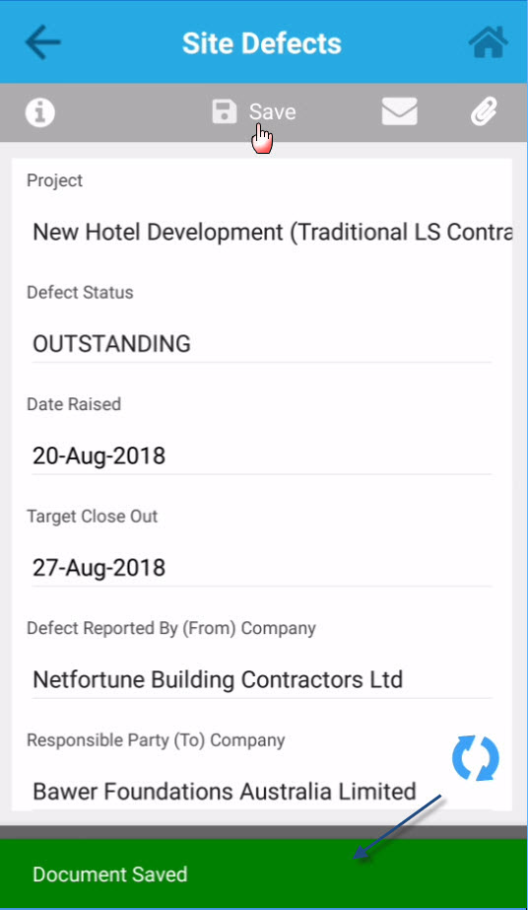Image resolution: width=528 pixels, height=910 pixels.
Task: Click the Target Close Out label
Action: coord(93,517)
